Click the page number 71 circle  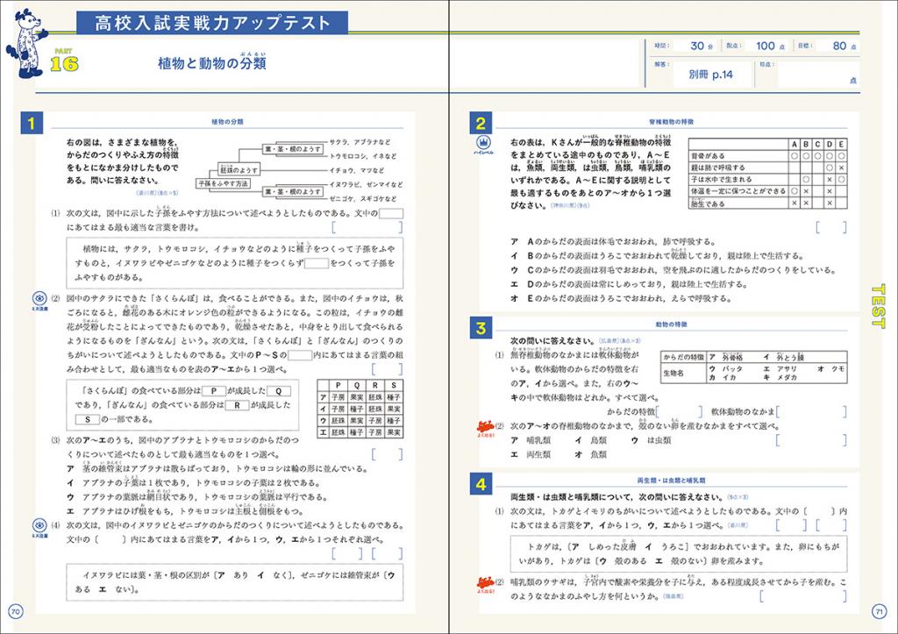880,611
